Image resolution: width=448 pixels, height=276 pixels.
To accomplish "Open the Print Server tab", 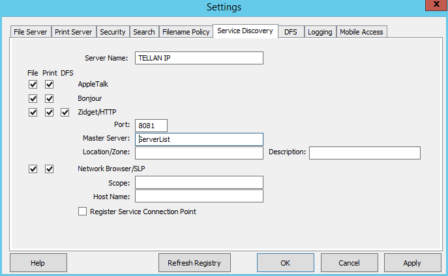I will (x=74, y=32).
